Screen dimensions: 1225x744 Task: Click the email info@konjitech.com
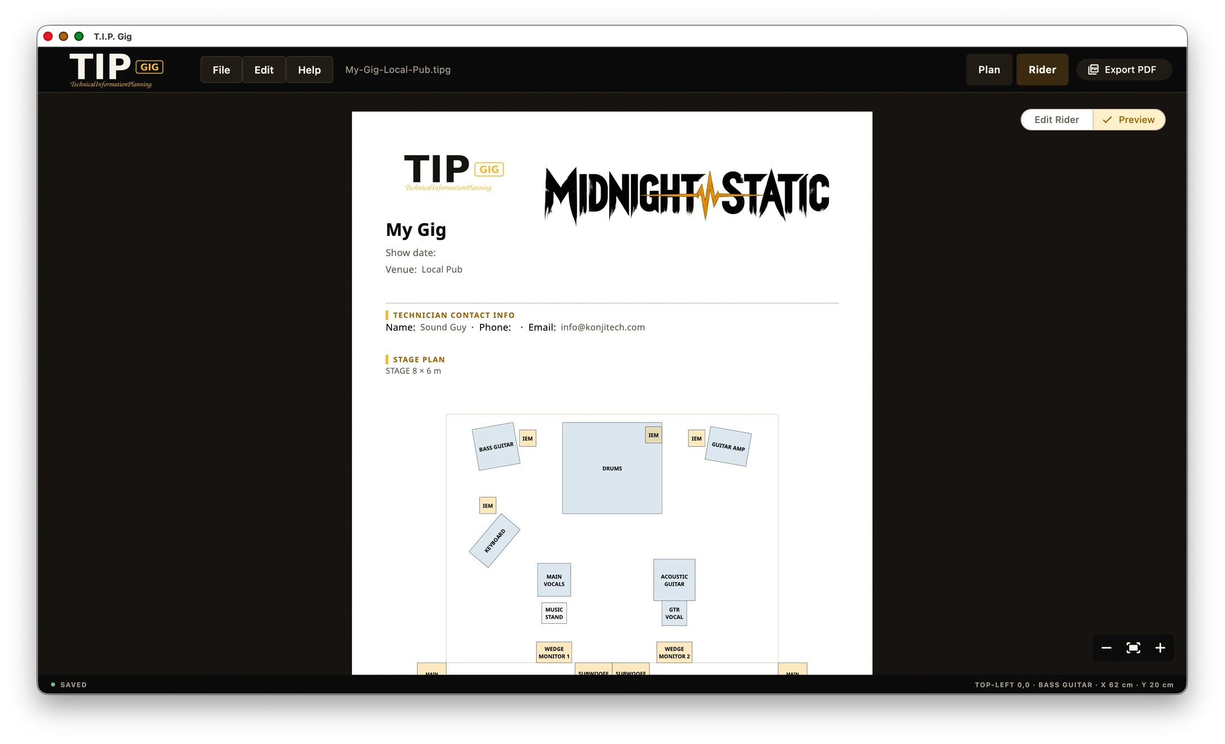pyautogui.click(x=602, y=327)
